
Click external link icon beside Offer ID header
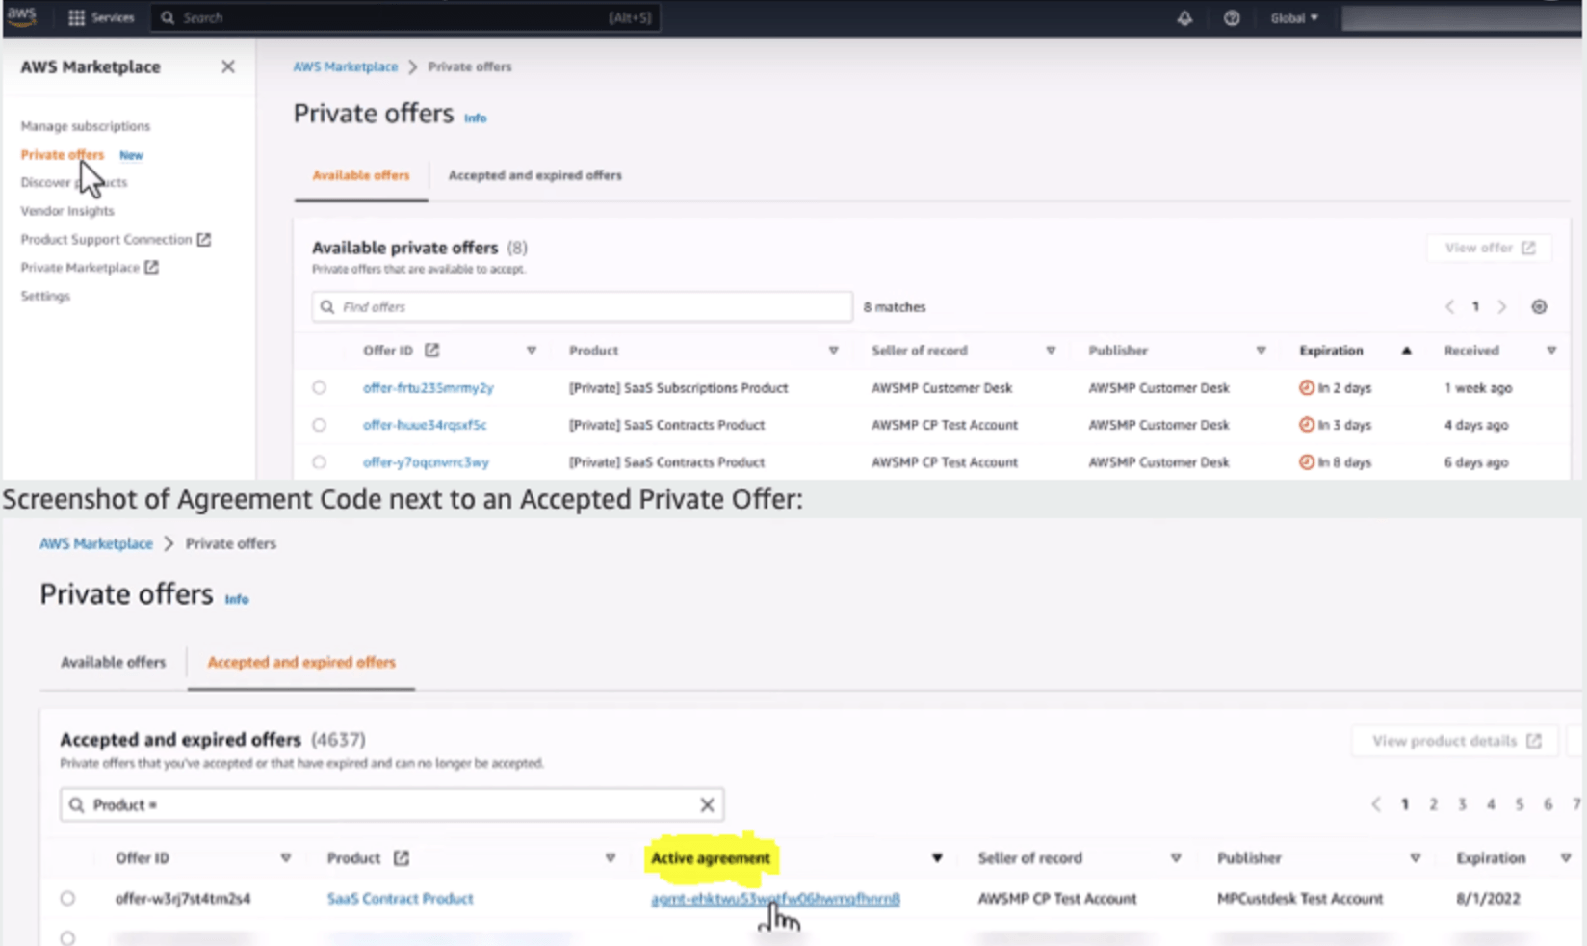(x=431, y=350)
